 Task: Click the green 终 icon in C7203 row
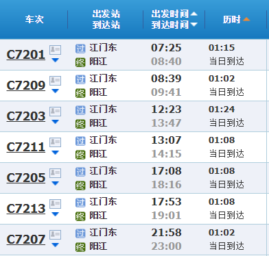pos(80,124)
